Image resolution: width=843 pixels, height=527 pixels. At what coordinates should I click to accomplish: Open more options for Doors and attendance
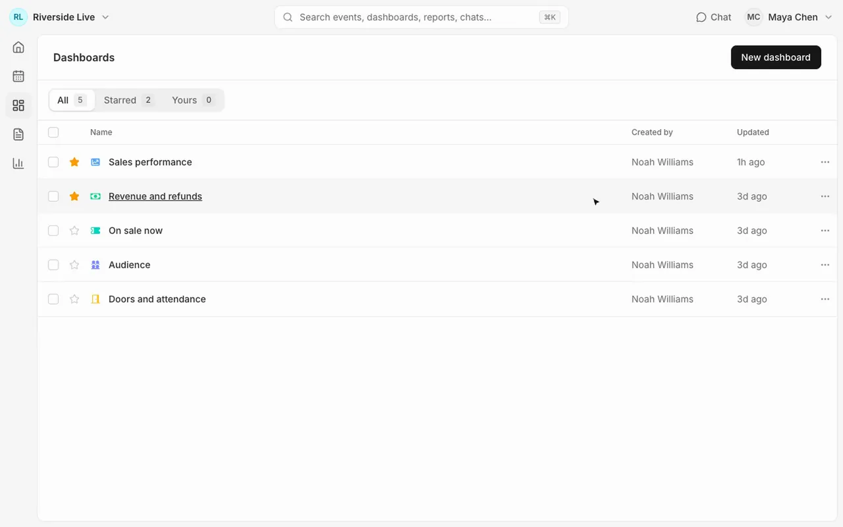[825, 299]
